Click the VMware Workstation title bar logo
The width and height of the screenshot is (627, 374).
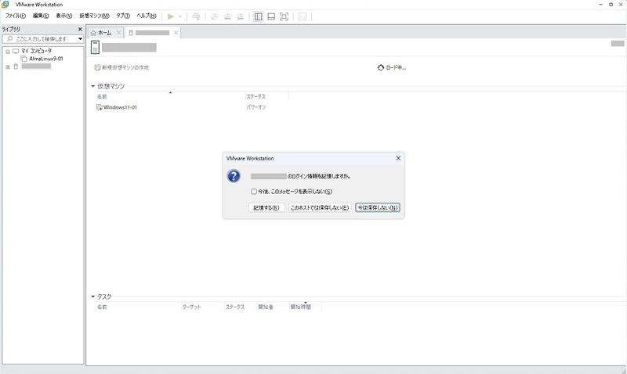(x=5, y=5)
